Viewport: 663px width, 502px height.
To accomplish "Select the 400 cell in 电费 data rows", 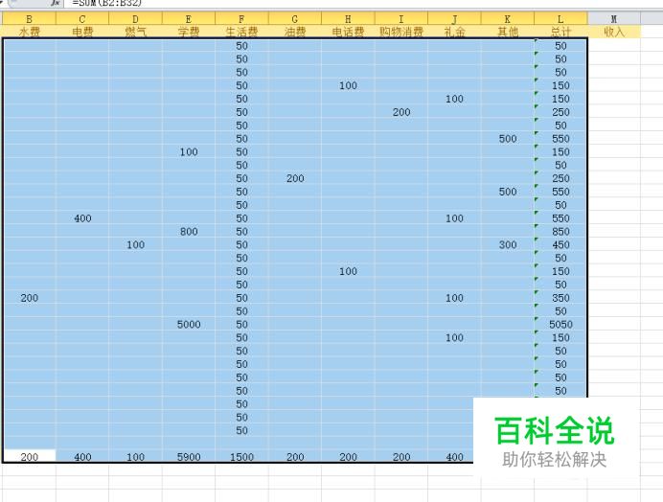I will [x=82, y=218].
